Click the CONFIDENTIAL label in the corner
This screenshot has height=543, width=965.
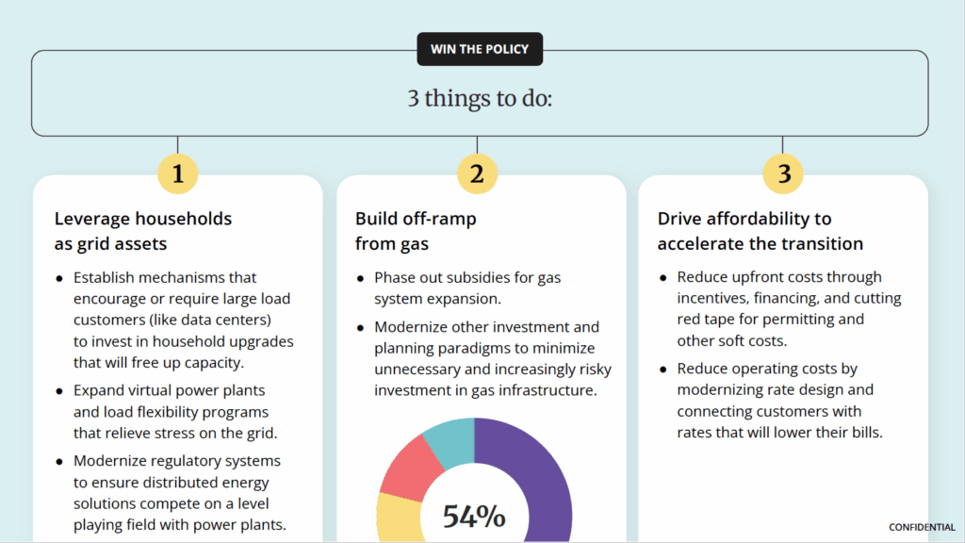[922, 527]
